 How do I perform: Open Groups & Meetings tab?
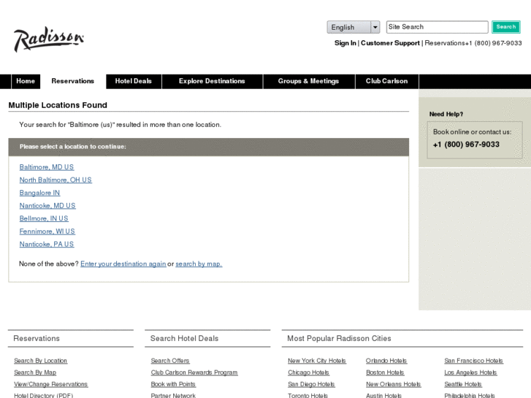coord(308,81)
